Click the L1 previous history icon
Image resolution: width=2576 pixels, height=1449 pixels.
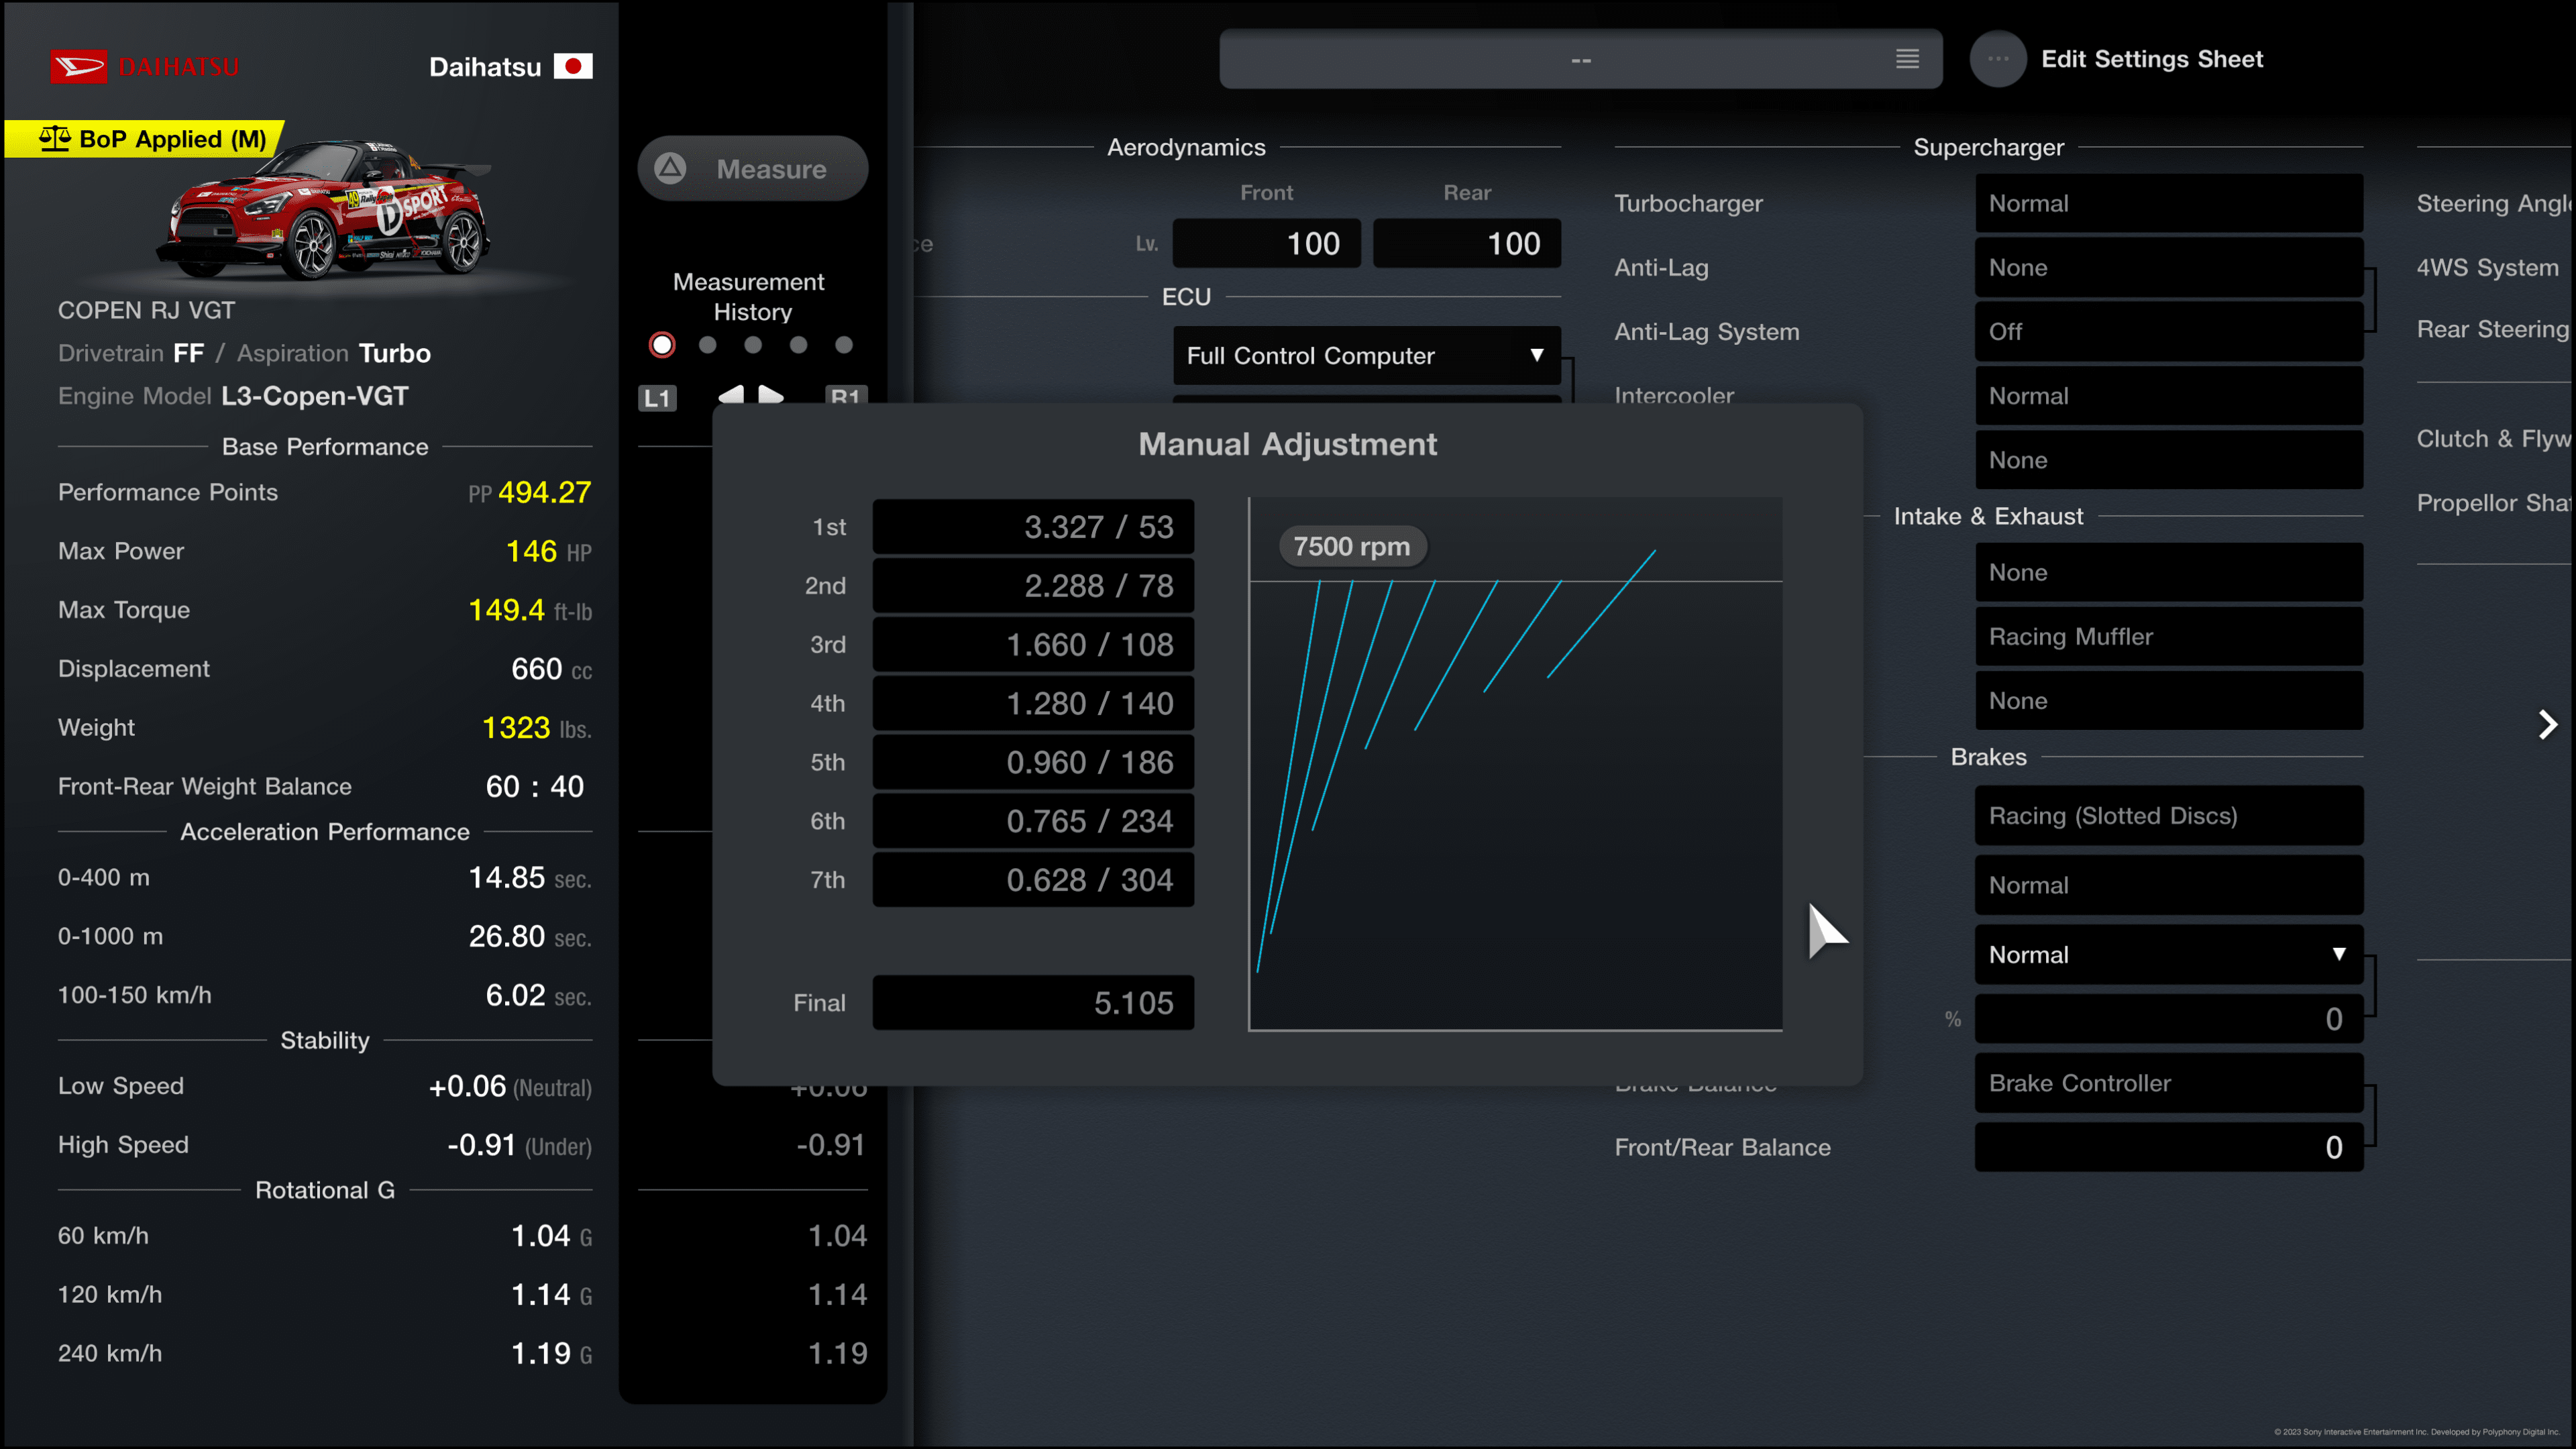tap(657, 398)
